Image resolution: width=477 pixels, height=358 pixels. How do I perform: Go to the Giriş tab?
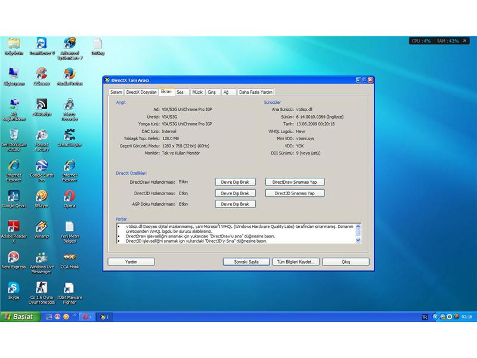coord(212,92)
